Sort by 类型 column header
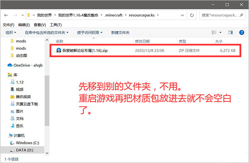Screen dimensions: 249x163 point(182,41)
